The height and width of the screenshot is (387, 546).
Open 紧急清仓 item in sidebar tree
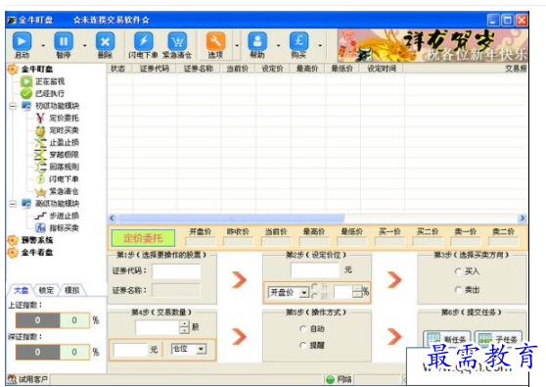pos(64,191)
